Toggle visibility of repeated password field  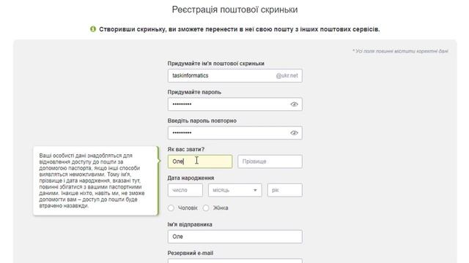click(294, 133)
